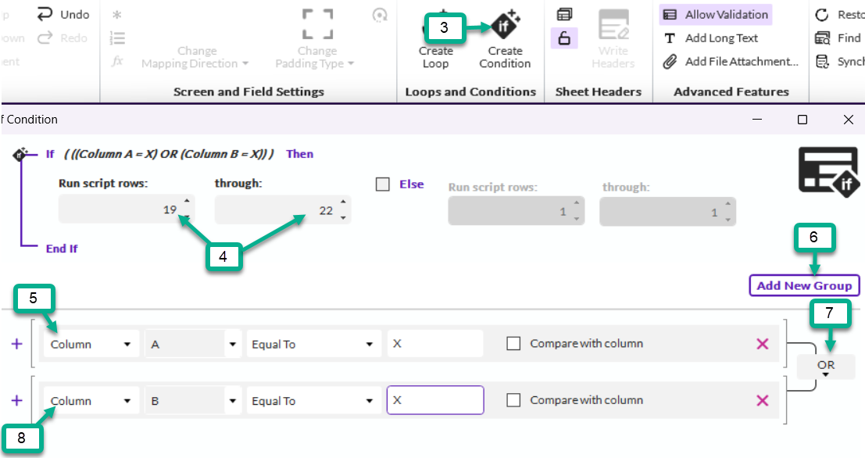Click the Add File Attachment paperclip icon
This screenshot has height=458, width=865.
[669, 62]
